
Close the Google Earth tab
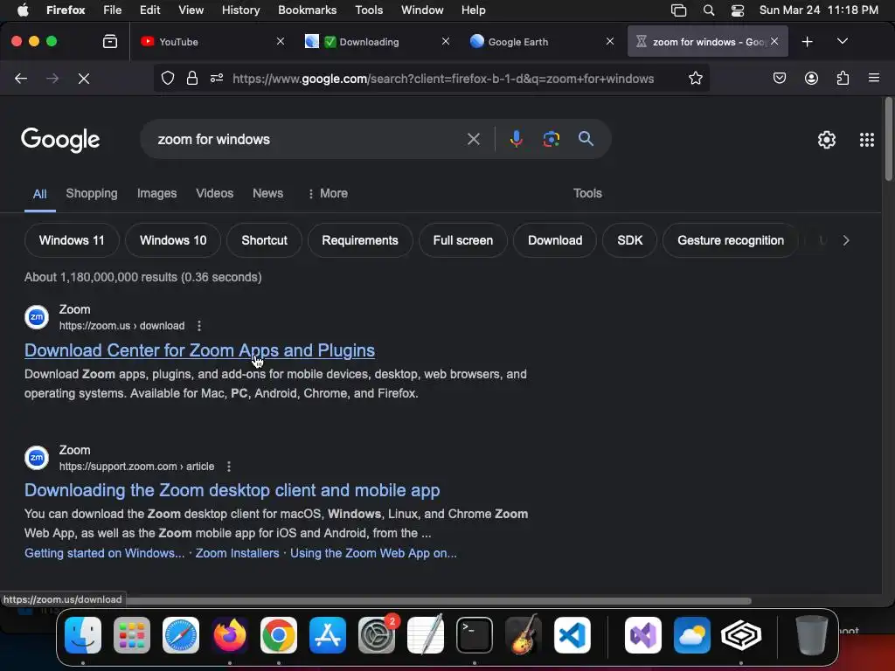click(609, 41)
